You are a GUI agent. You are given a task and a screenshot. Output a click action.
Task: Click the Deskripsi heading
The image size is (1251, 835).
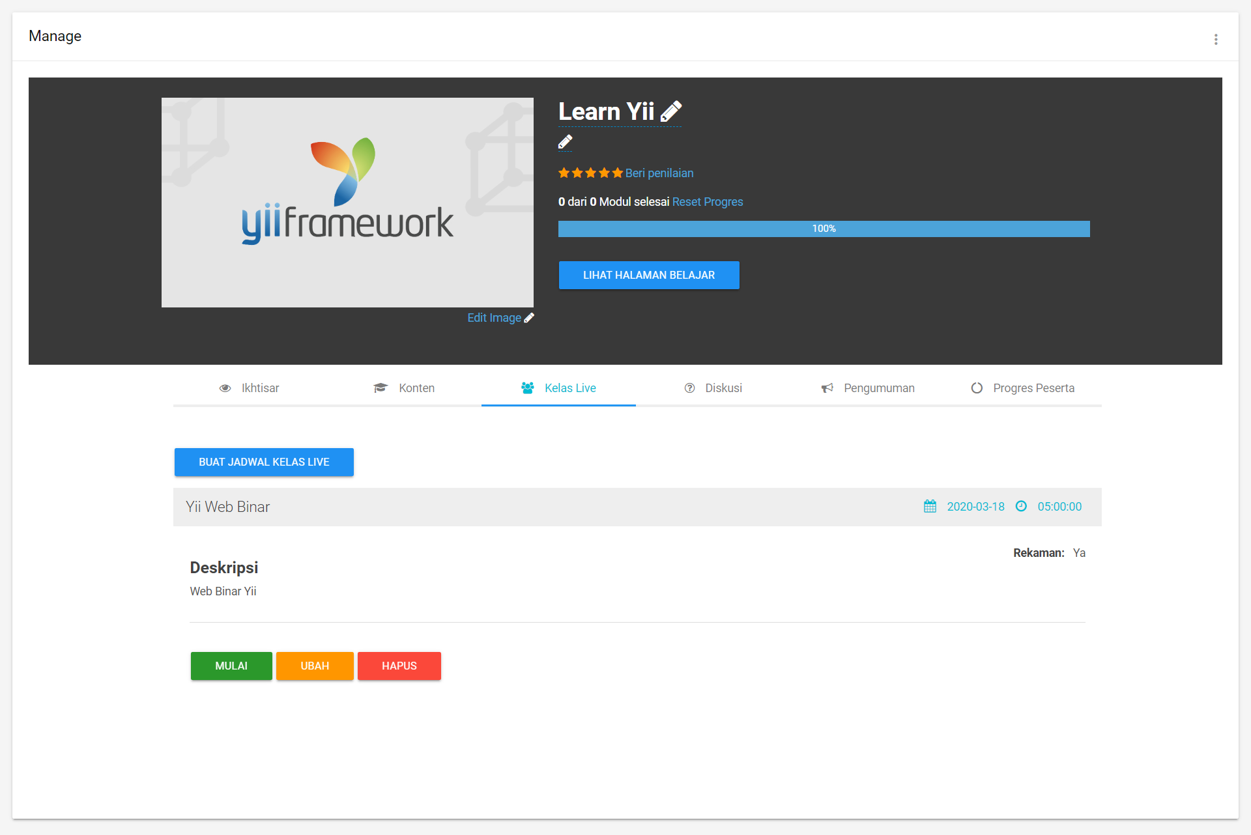click(x=224, y=567)
